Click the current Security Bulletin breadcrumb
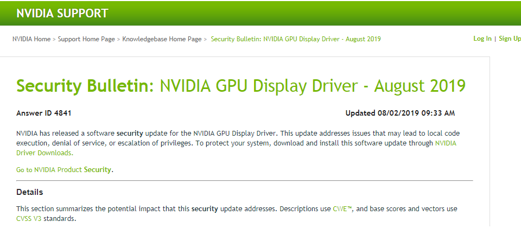 [296, 39]
